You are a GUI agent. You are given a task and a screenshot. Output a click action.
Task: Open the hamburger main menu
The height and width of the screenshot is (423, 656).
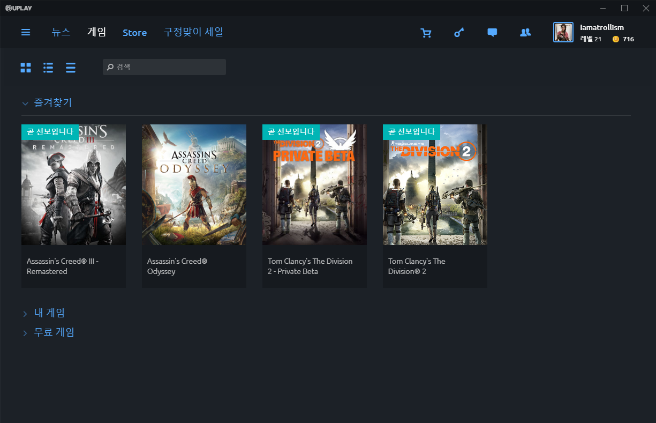[x=26, y=33]
